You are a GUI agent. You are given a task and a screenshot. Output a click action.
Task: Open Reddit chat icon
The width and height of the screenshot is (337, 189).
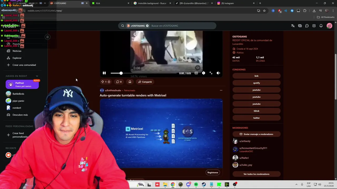[x=307, y=26]
